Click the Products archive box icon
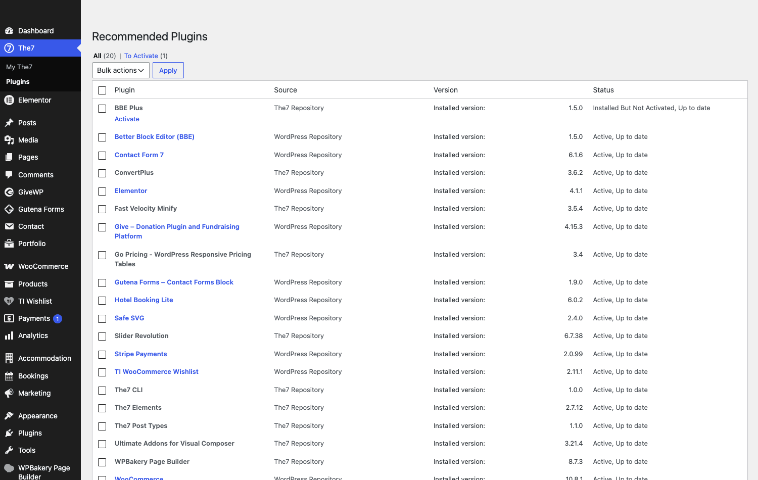This screenshot has height=480, width=758. pos(9,284)
